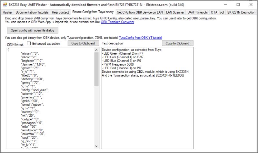
Task: Click the Tuya section starts at 2023424 line
Action: coord(143,75)
